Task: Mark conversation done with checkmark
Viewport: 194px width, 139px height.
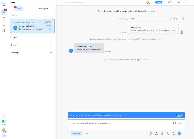Action: click(185, 2)
